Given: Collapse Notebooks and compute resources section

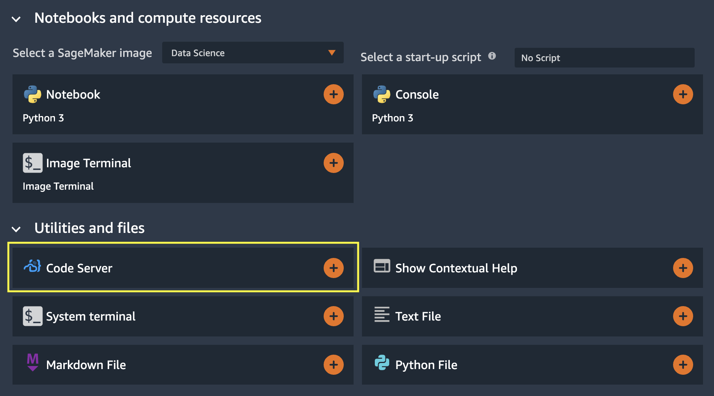Looking at the screenshot, I should (16, 19).
